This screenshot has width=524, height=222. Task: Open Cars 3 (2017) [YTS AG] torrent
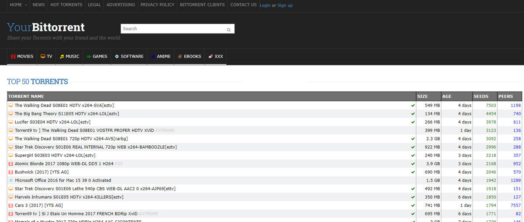(x=39, y=205)
